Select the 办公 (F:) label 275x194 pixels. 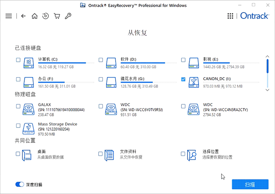46,79
